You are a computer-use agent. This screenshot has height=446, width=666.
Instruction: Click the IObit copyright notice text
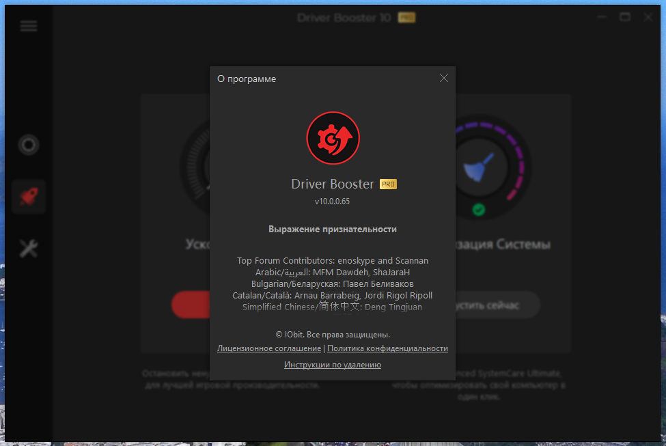click(x=333, y=335)
